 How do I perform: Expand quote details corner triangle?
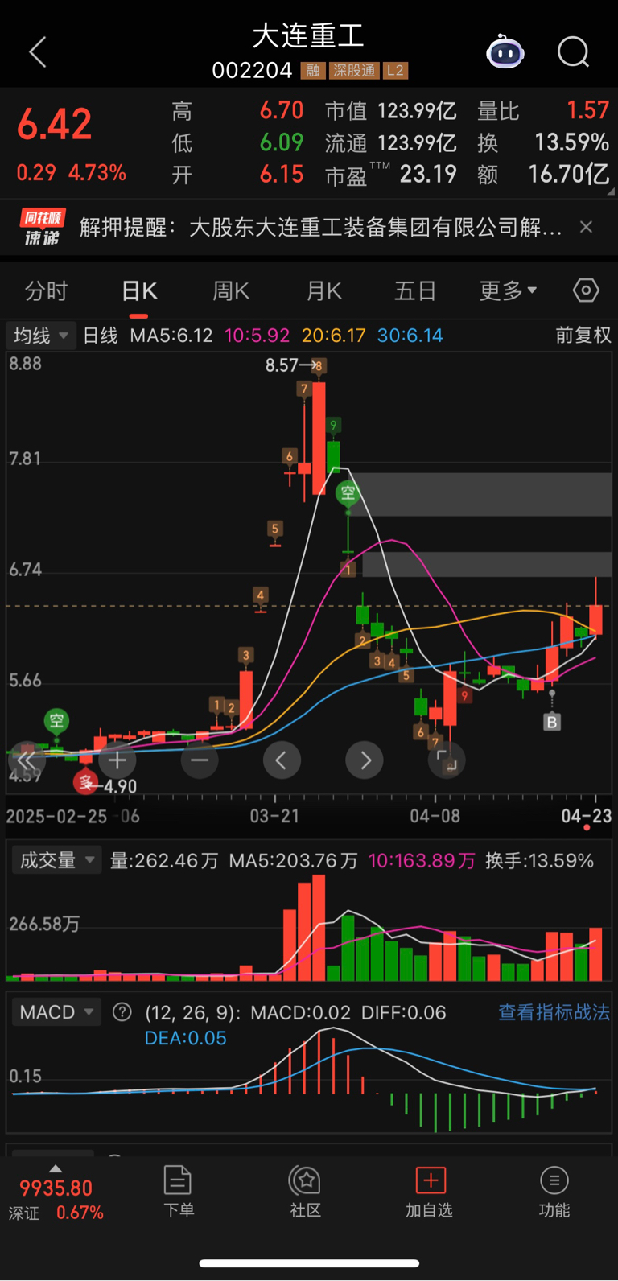point(611,192)
